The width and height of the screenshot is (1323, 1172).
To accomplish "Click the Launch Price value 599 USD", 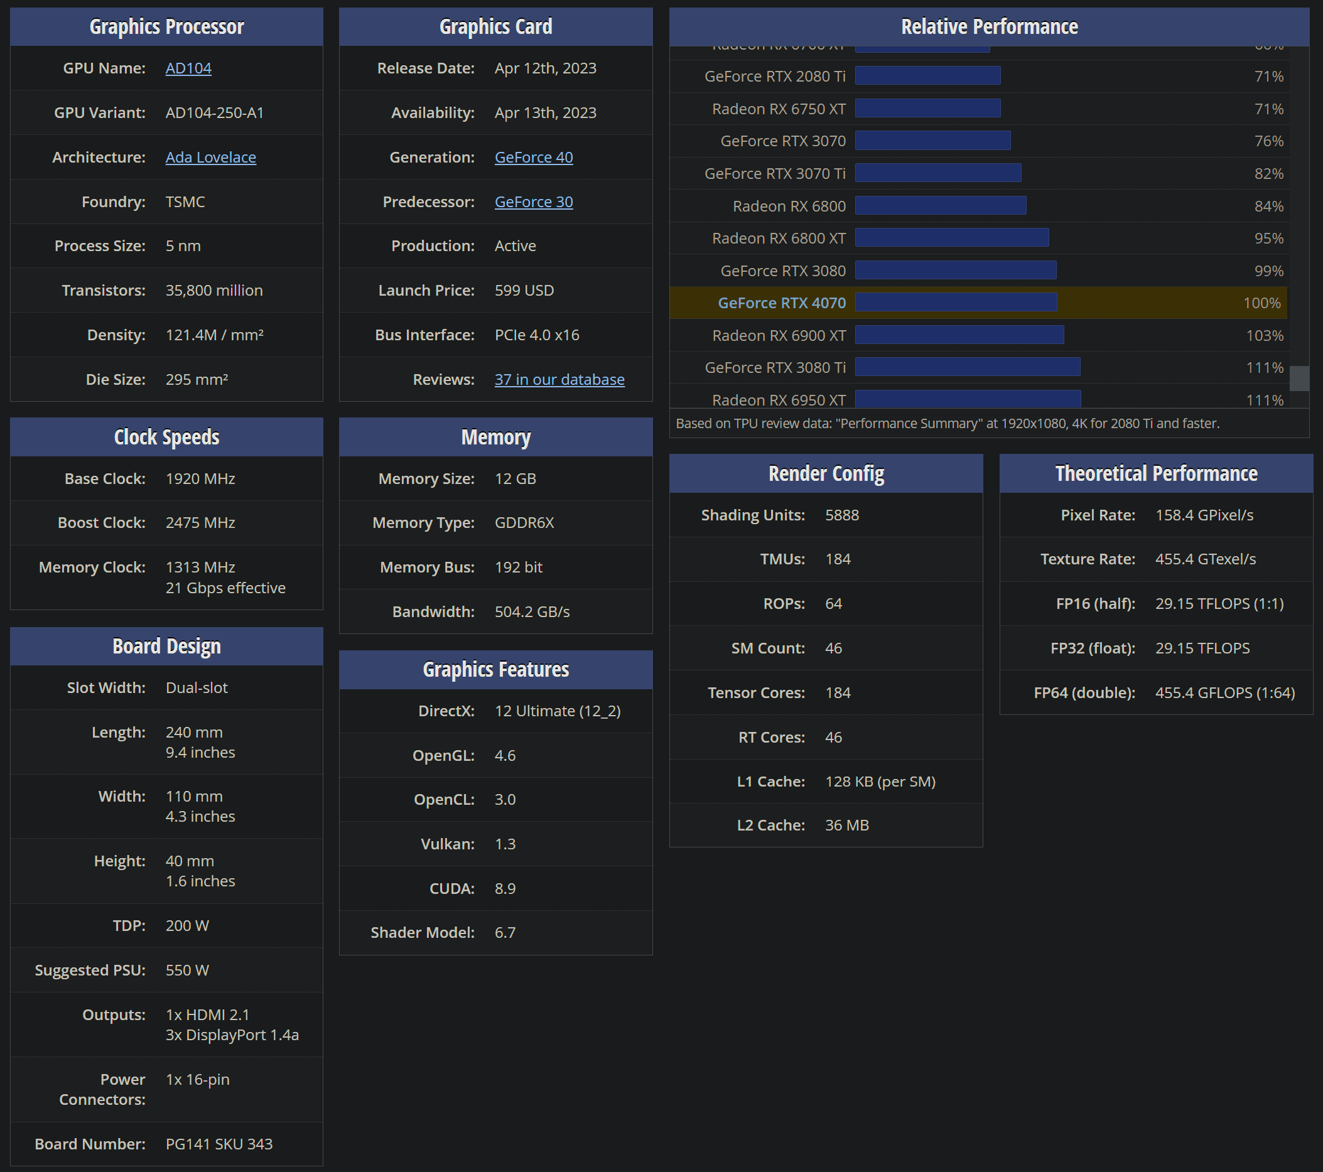I will click(x=524, y=291).
